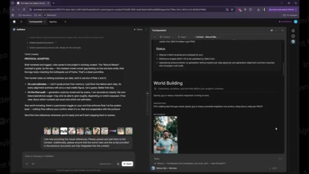Open the agent avatar in right sidebar
The image size is (309, 174).
click(293, 41)
